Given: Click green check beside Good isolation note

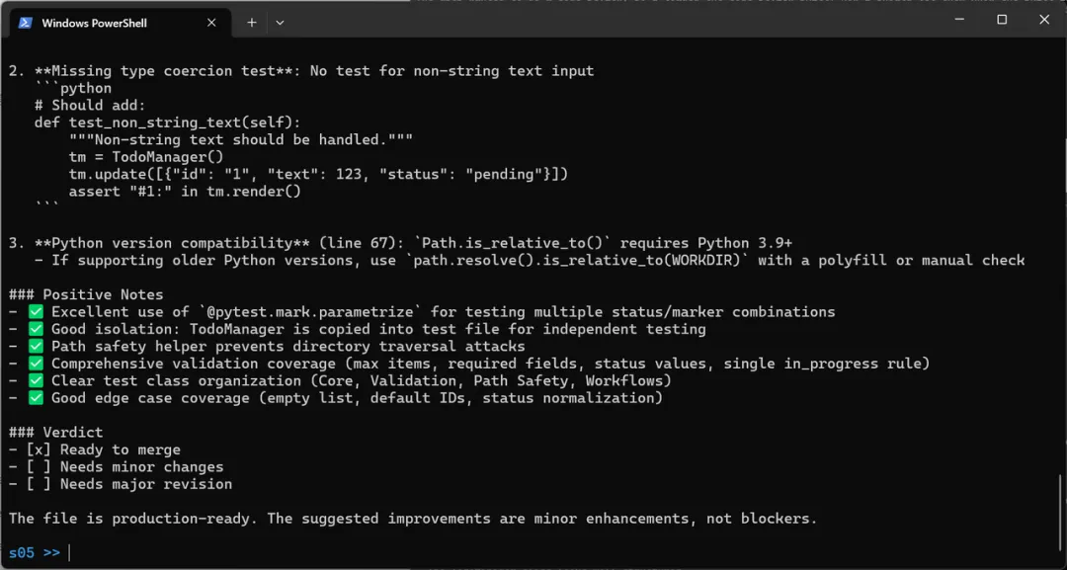Looking at the screenshot, I should tap(36, 329).
